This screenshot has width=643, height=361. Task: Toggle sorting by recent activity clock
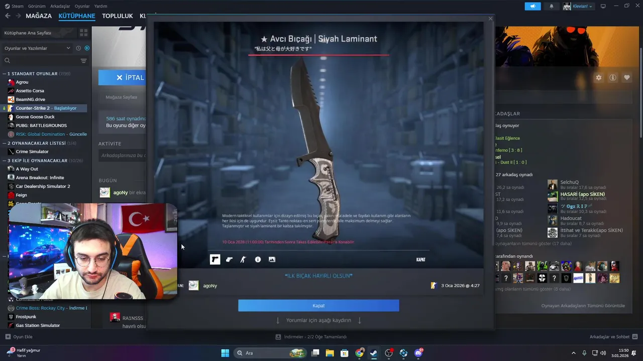(x=78, y=48)
